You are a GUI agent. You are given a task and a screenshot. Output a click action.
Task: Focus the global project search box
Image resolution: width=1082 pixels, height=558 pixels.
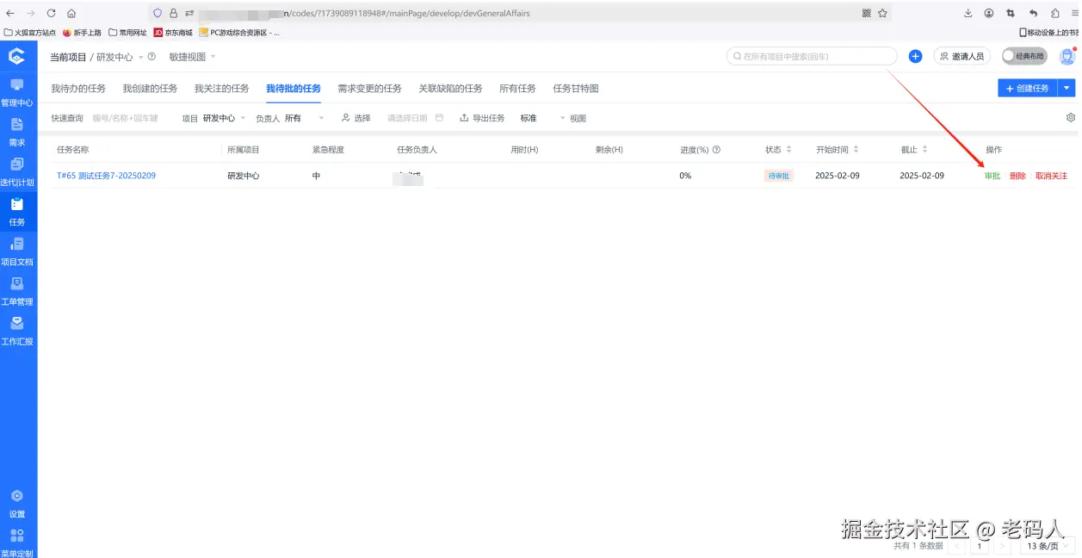[812, 56]
